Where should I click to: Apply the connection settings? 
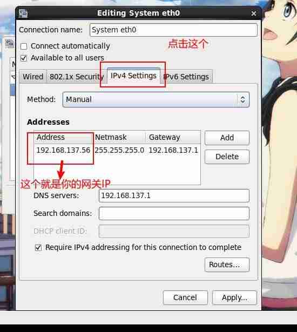(234, 297)
